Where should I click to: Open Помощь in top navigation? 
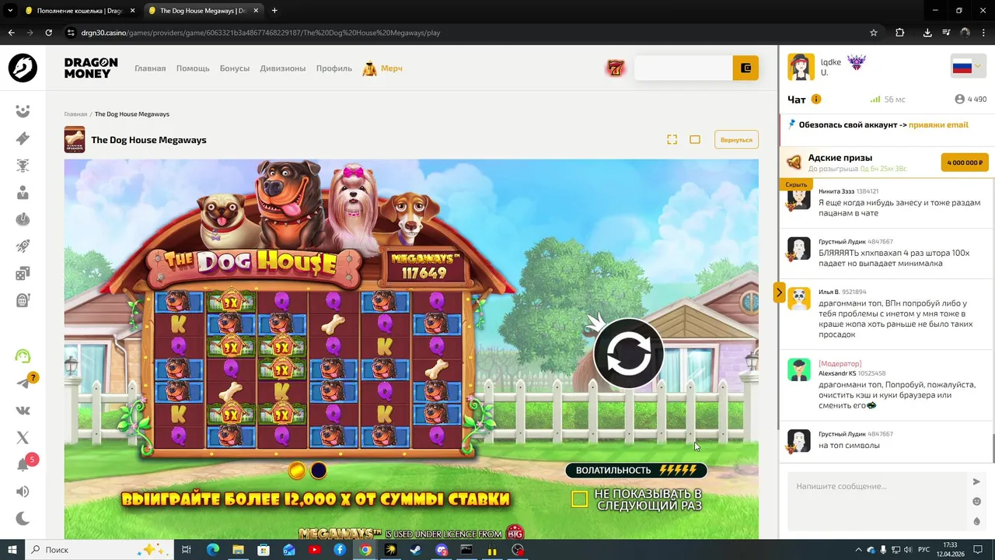(193, 68)
